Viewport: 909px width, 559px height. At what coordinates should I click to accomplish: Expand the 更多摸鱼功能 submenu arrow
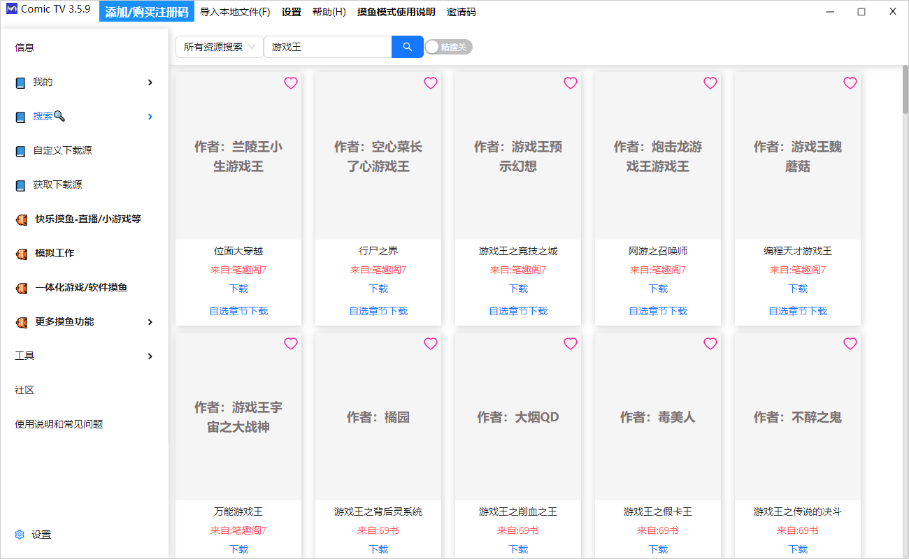(x=150, y=322)
